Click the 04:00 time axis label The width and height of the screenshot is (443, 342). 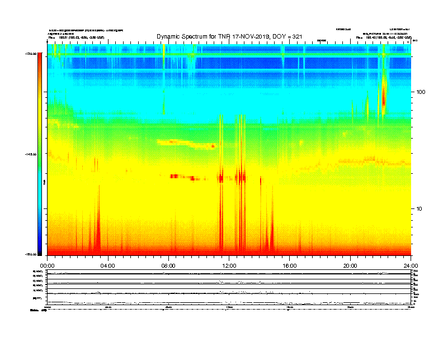point(108,266)
